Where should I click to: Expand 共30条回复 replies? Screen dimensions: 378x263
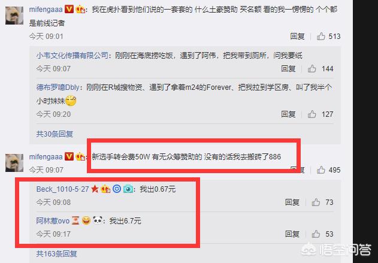click(x=55, y=134)
